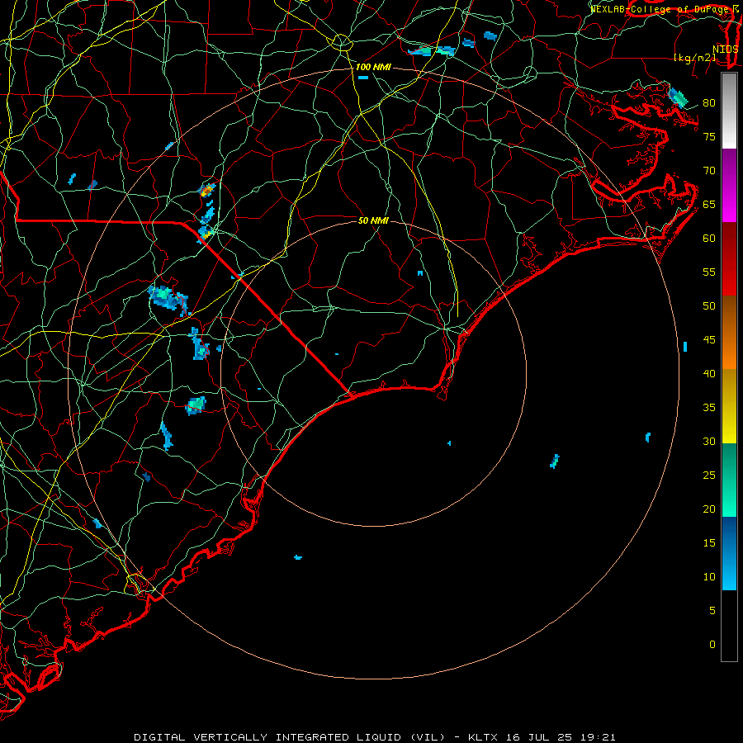Click the NIDS label above the scale
The image size is (743, 743).
tap(726, 49)
